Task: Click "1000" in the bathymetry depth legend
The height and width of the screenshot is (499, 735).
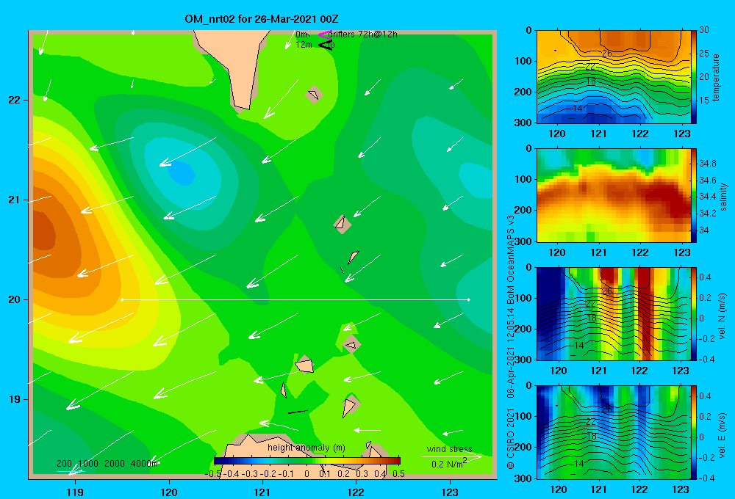Action: 87,464
